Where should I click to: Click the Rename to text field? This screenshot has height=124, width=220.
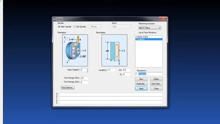(151, 74)
